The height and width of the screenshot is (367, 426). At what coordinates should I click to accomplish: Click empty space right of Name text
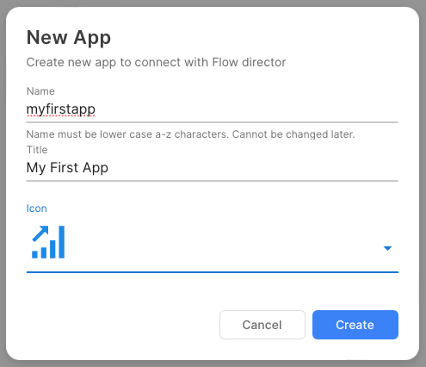coord(247,109)
